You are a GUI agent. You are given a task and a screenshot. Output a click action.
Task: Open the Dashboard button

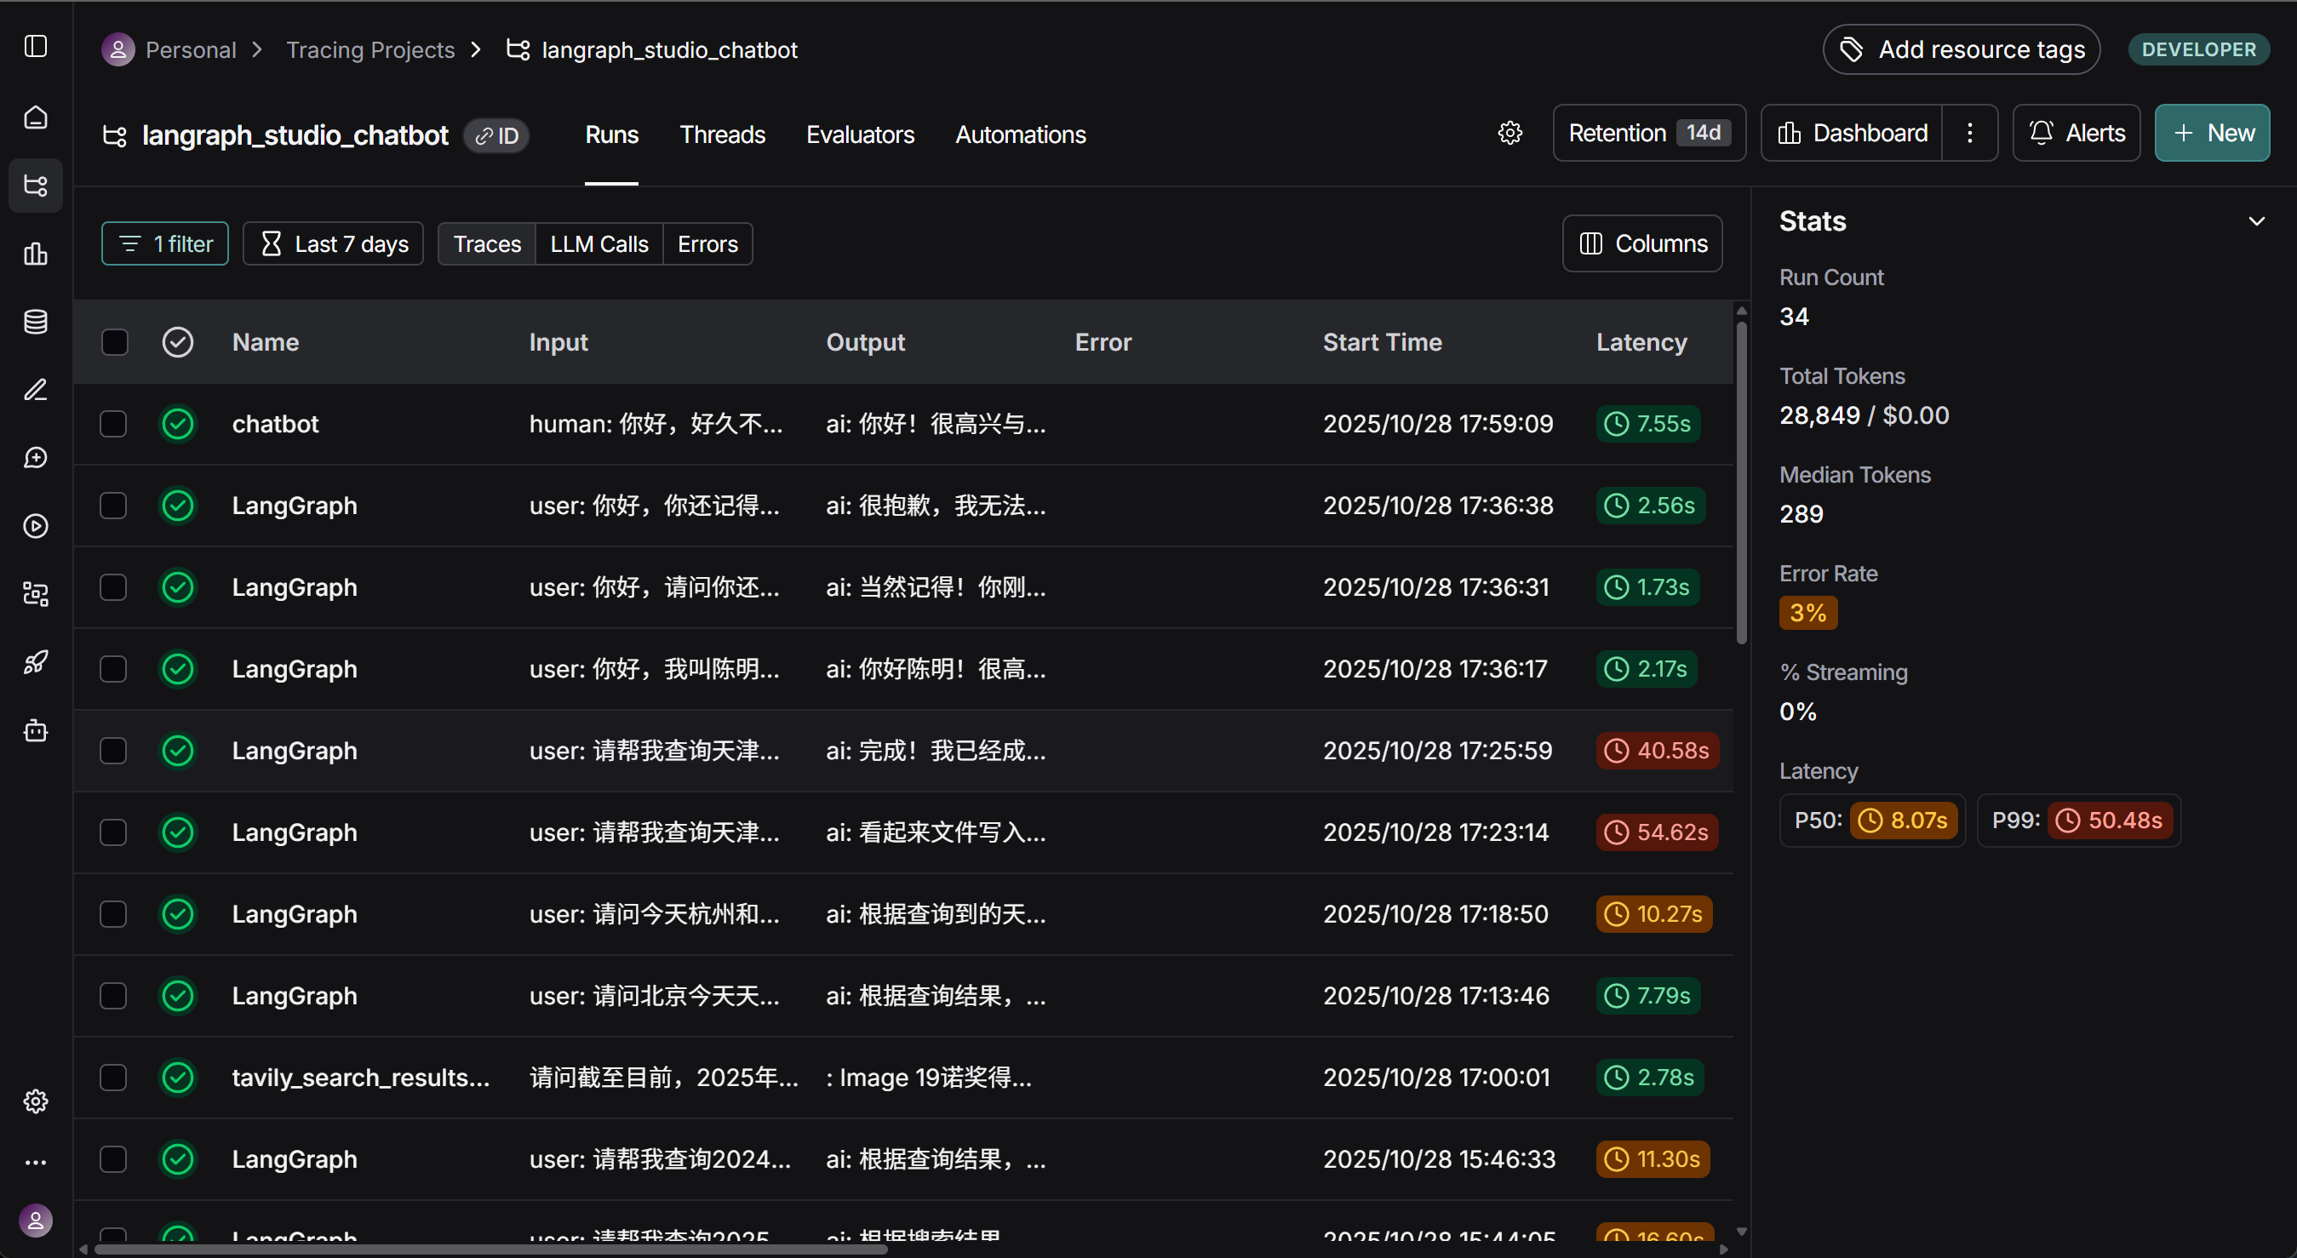tap(1852, 133)
